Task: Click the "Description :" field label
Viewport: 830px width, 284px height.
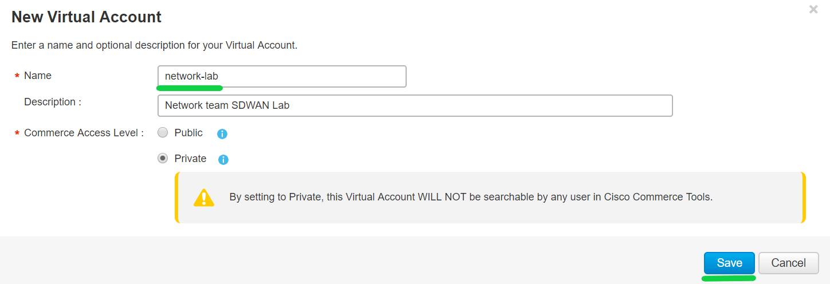Action: point(53,102)
